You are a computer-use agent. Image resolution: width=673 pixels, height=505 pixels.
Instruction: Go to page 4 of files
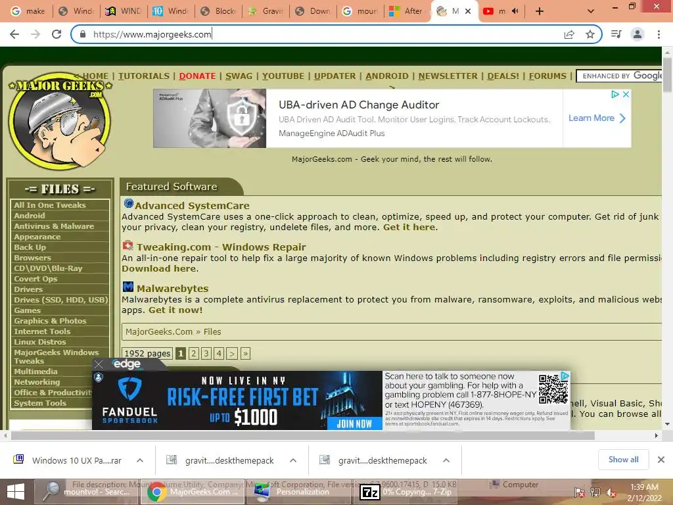point(219,353)
